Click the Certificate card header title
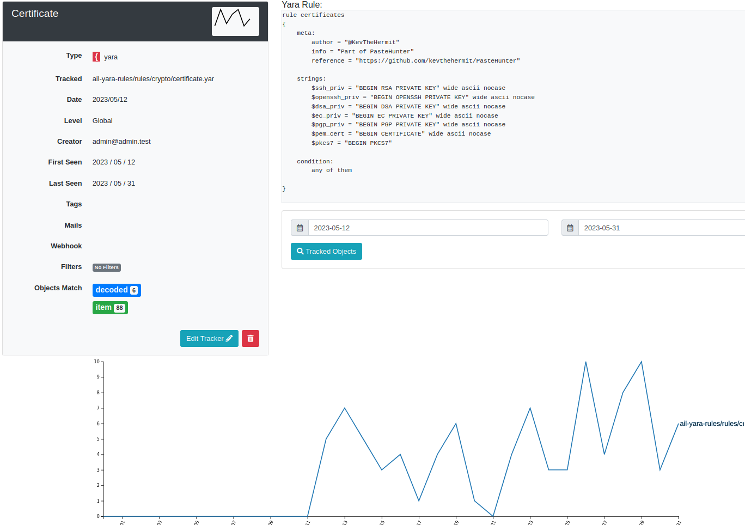The image size is (745, 525). coord(35,14)
